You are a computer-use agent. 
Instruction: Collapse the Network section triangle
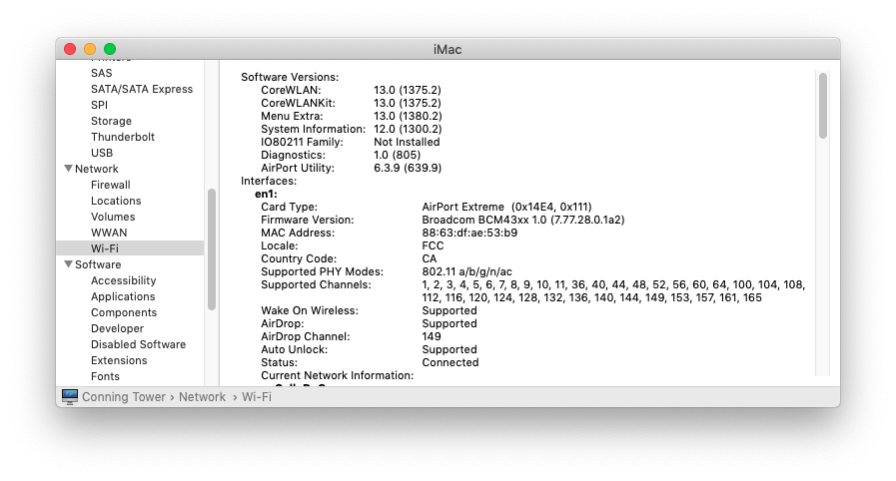coord(69,169)
